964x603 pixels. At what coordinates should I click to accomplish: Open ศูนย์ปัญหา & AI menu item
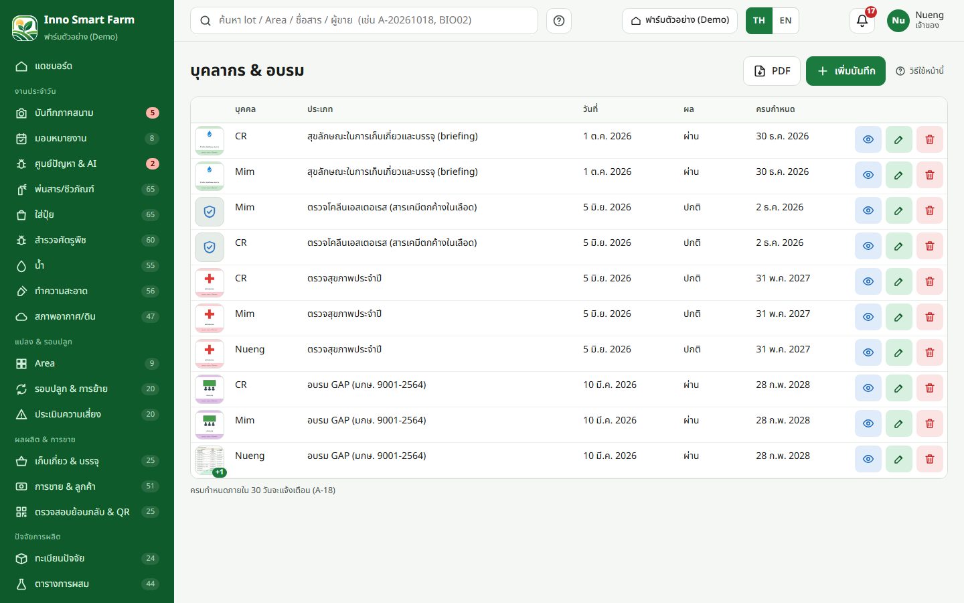[87, 164]
